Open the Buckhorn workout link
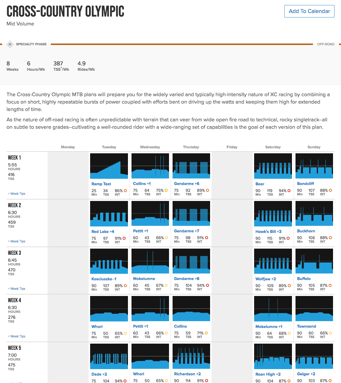This screenshot has width=341, height=383. (x=306, y=231)
